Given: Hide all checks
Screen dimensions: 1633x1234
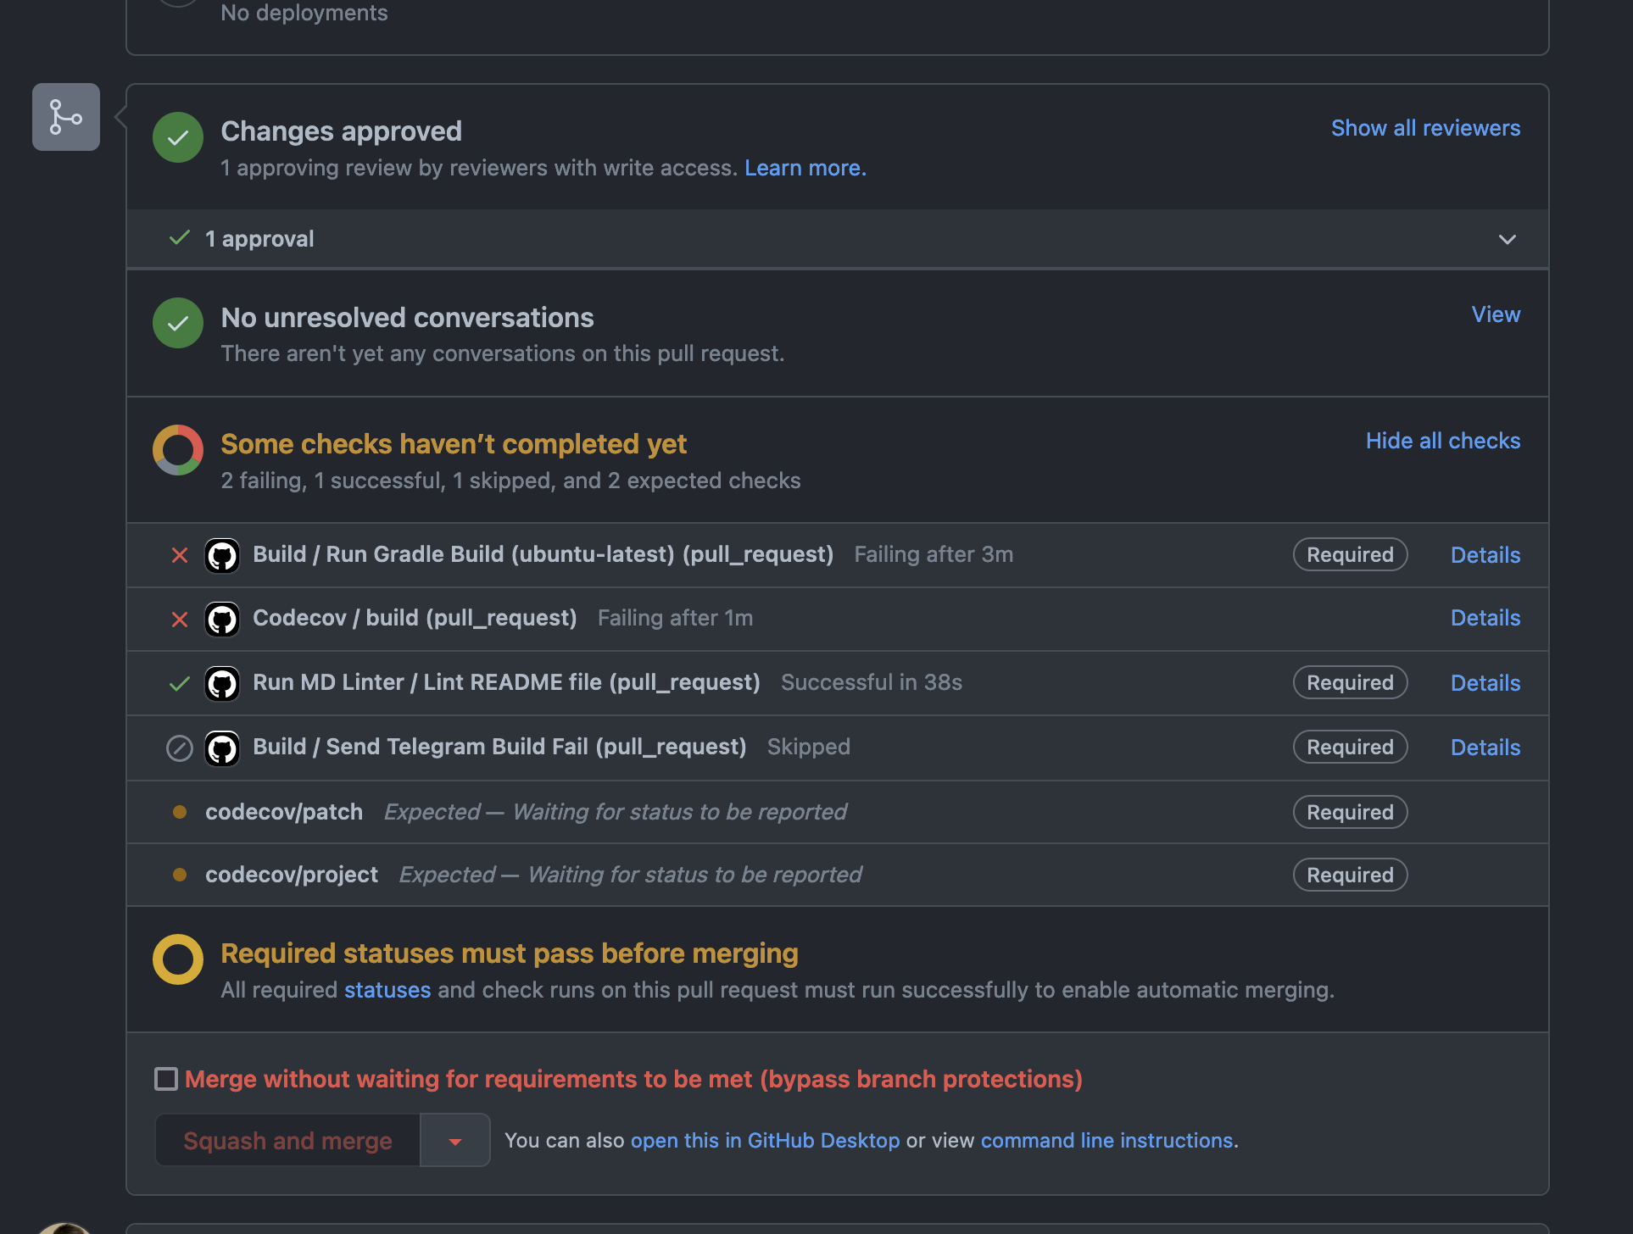Looking at the screenshot, I should point(1443,441).
